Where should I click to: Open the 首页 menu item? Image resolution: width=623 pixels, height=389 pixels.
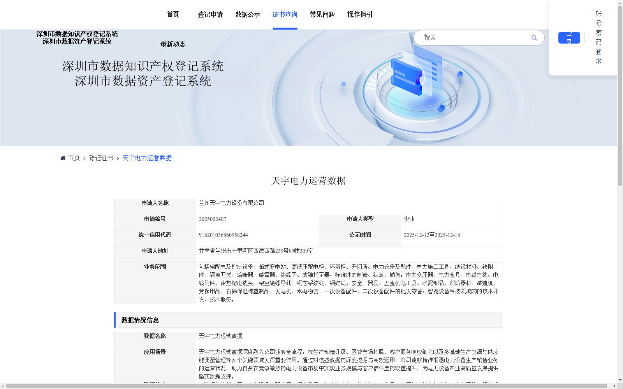pyautogui.click(x=173, y=14)
